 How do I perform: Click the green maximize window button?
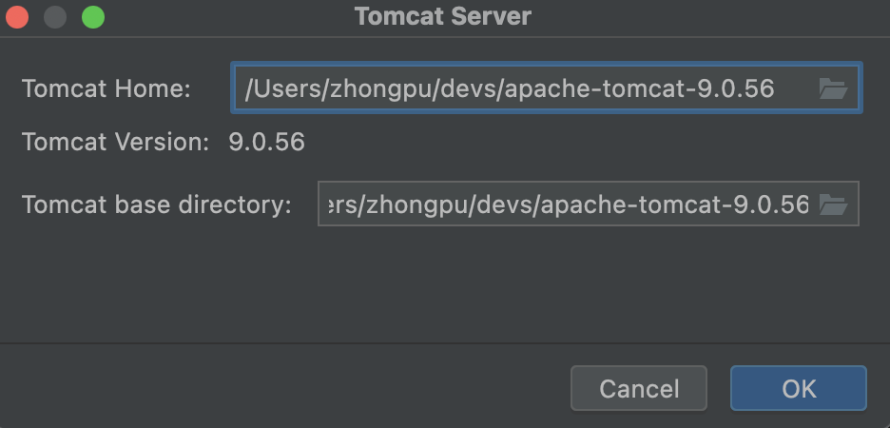click(92, 17)
